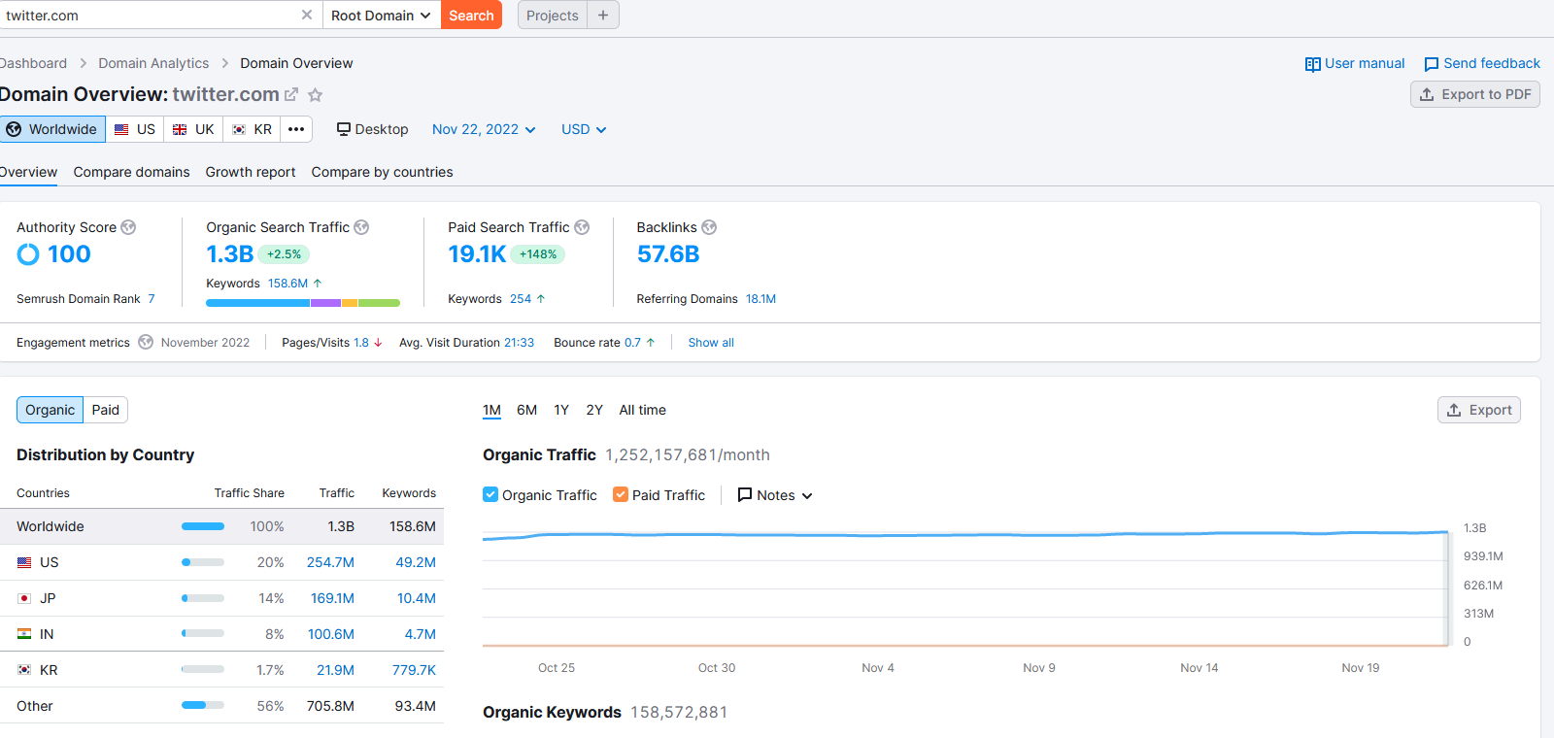
Task: Open external link icon next to twitter.com
Action: [291, 94]
